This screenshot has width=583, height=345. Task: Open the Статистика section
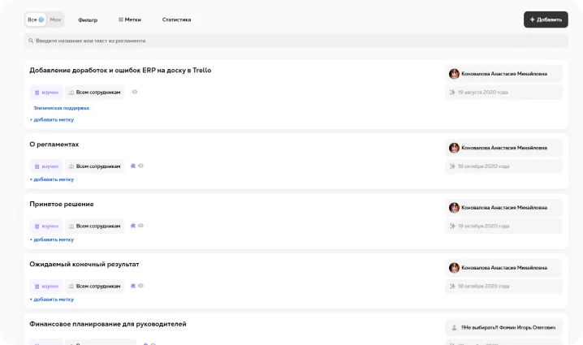coord(177,19)
